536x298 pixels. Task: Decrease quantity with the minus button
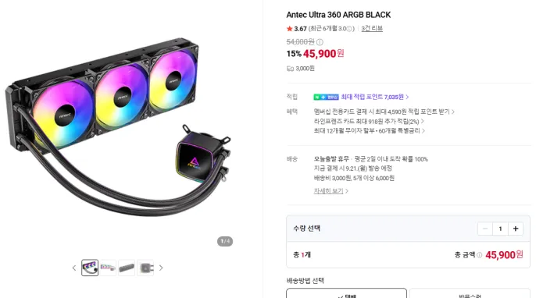485,229
